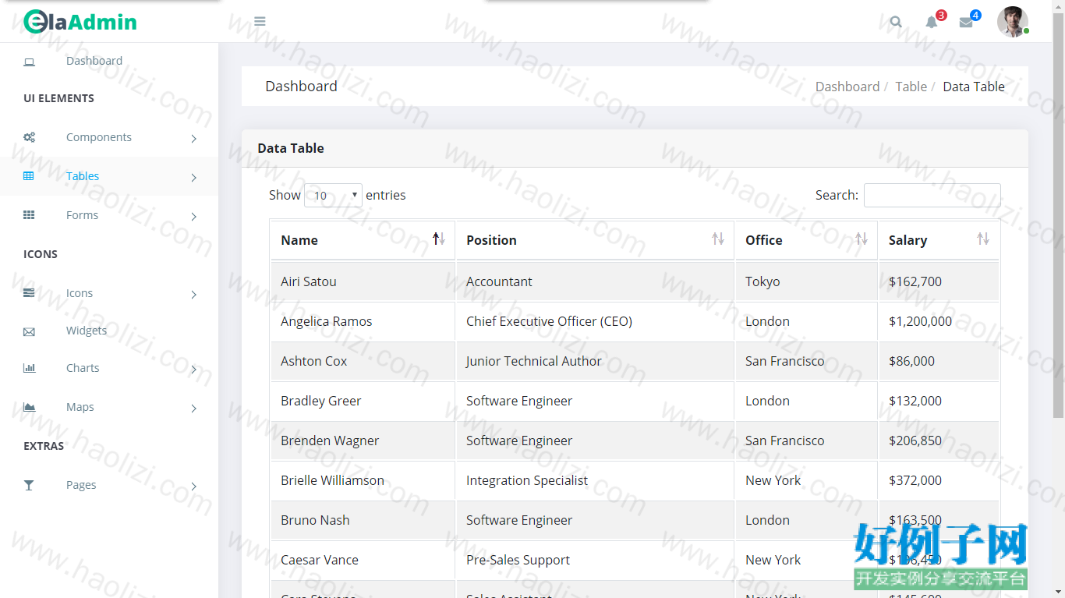
Task: Click the Icons sidebar glyph
Action: coord(29,293)
